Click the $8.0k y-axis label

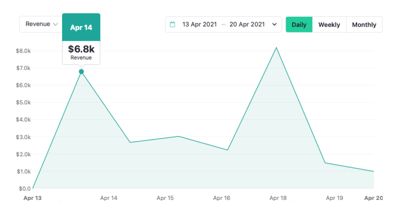(23, 51)
